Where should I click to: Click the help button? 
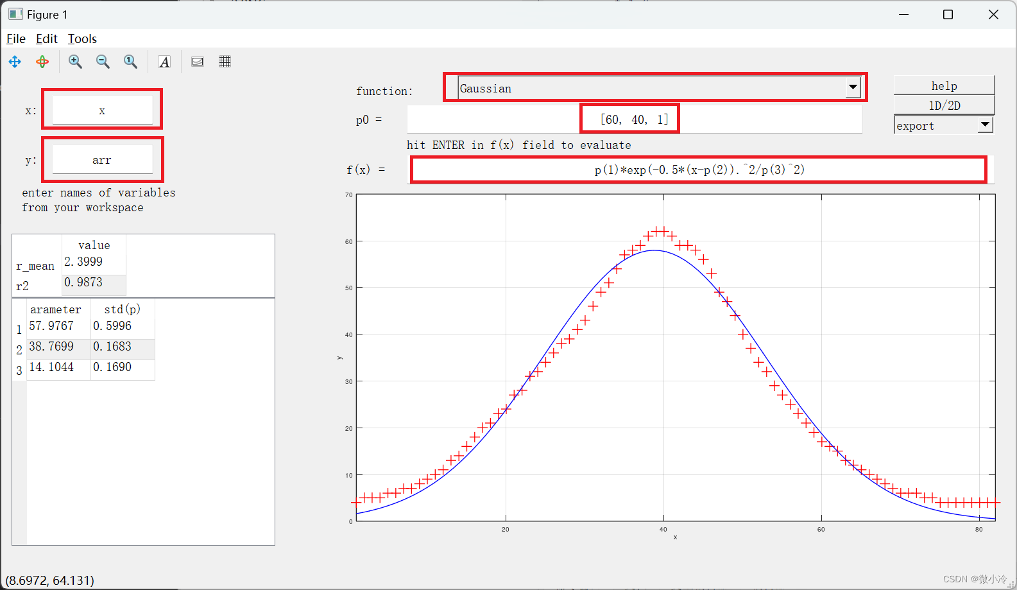click(944, 85)
